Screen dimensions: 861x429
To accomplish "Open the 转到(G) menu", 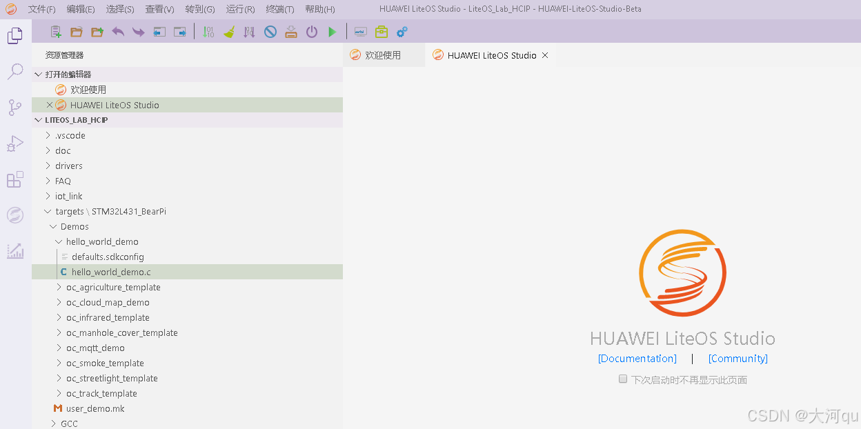I will [x=200, y=9].
